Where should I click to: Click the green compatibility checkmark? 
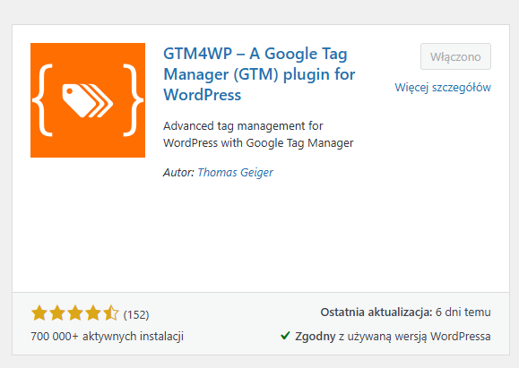tap(285, 336)
